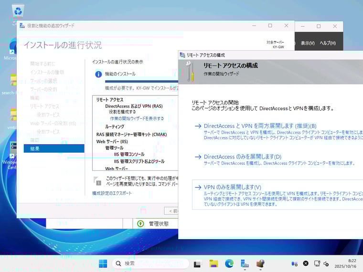Viewport: 363px width, 272px height.
Task: Open the Windows Start button
Action: [103, 263]
